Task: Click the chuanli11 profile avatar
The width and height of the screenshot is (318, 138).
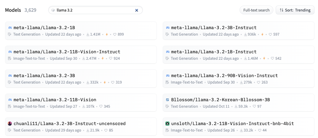Action: pyautogui.click(x=10, y=124)
